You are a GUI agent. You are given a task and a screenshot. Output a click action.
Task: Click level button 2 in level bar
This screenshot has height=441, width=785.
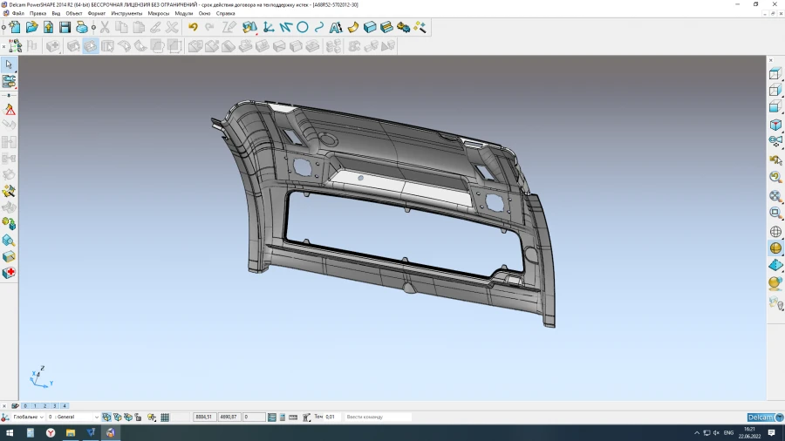click(x=45, y=406)
